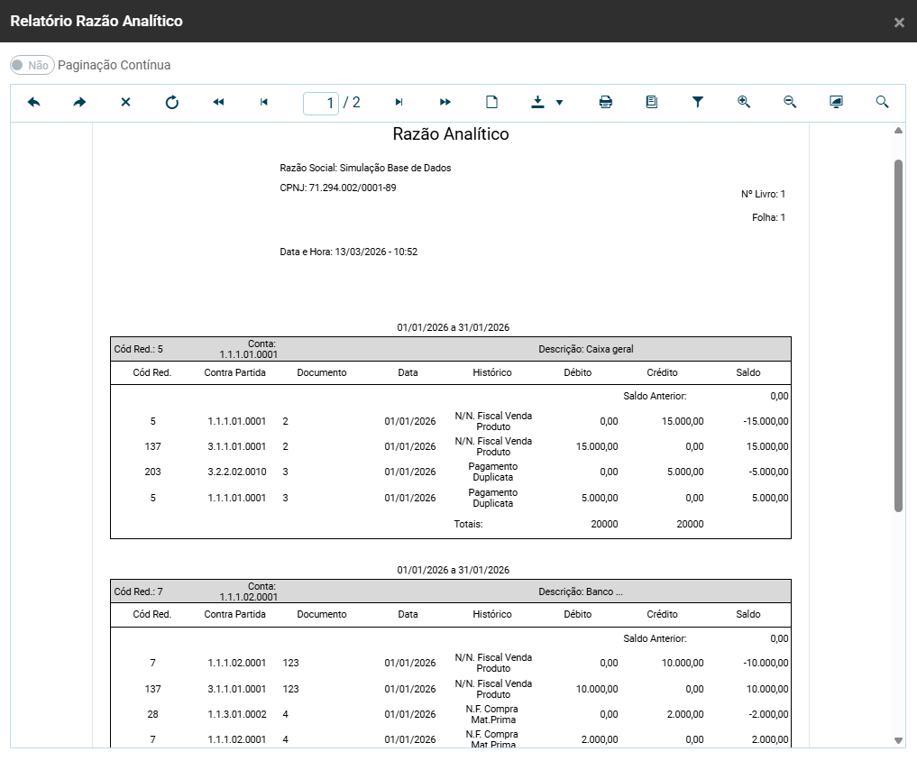The image size is (917, 761).
Task: Zoom out of the report
Action: click(x=790, y=103)
